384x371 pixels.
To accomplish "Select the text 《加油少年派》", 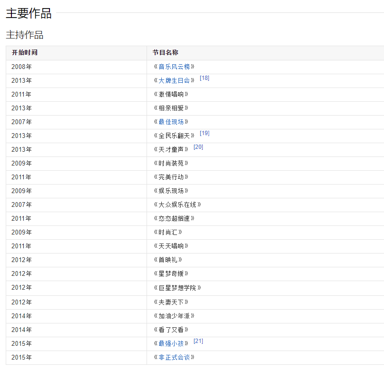I will click(174, 316).
